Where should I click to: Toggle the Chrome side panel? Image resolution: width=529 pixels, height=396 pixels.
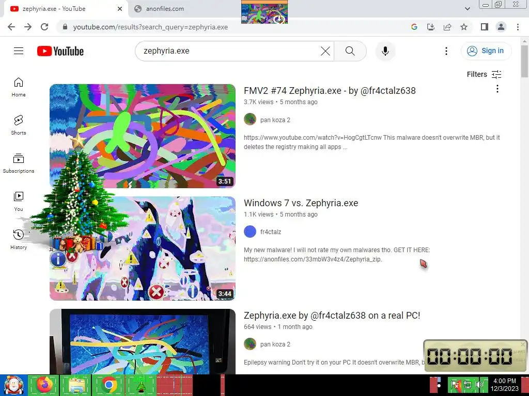click(x=485, y=27)
